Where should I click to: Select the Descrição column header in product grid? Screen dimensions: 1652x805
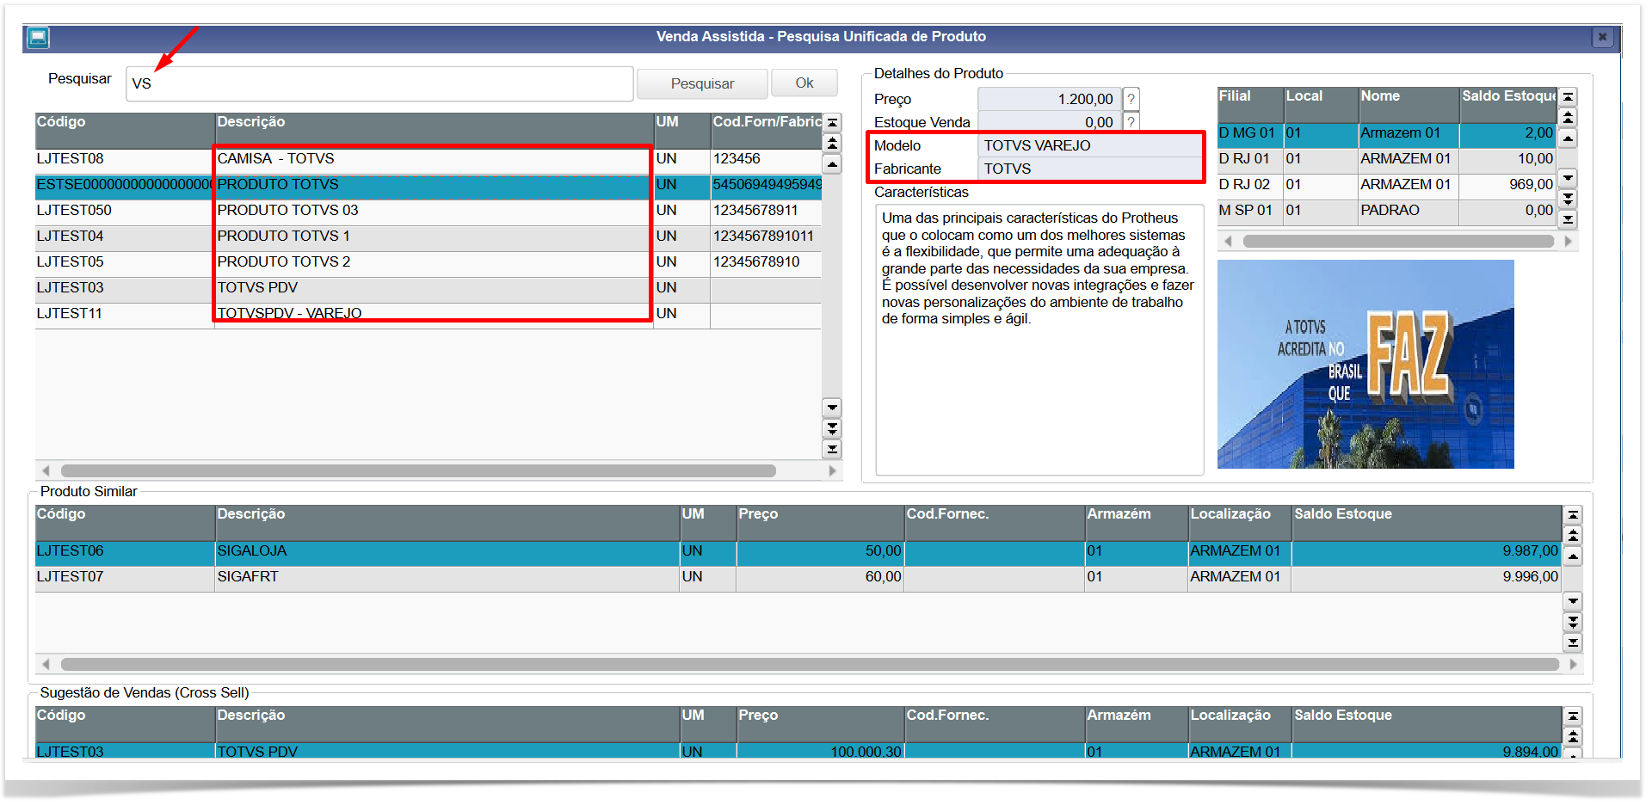click(x=435, y=131)
